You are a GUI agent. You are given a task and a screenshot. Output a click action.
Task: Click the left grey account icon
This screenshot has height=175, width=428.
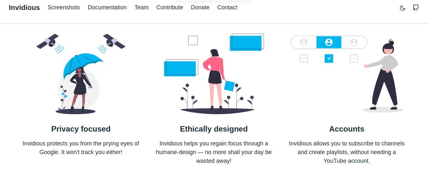coord(304,42)
